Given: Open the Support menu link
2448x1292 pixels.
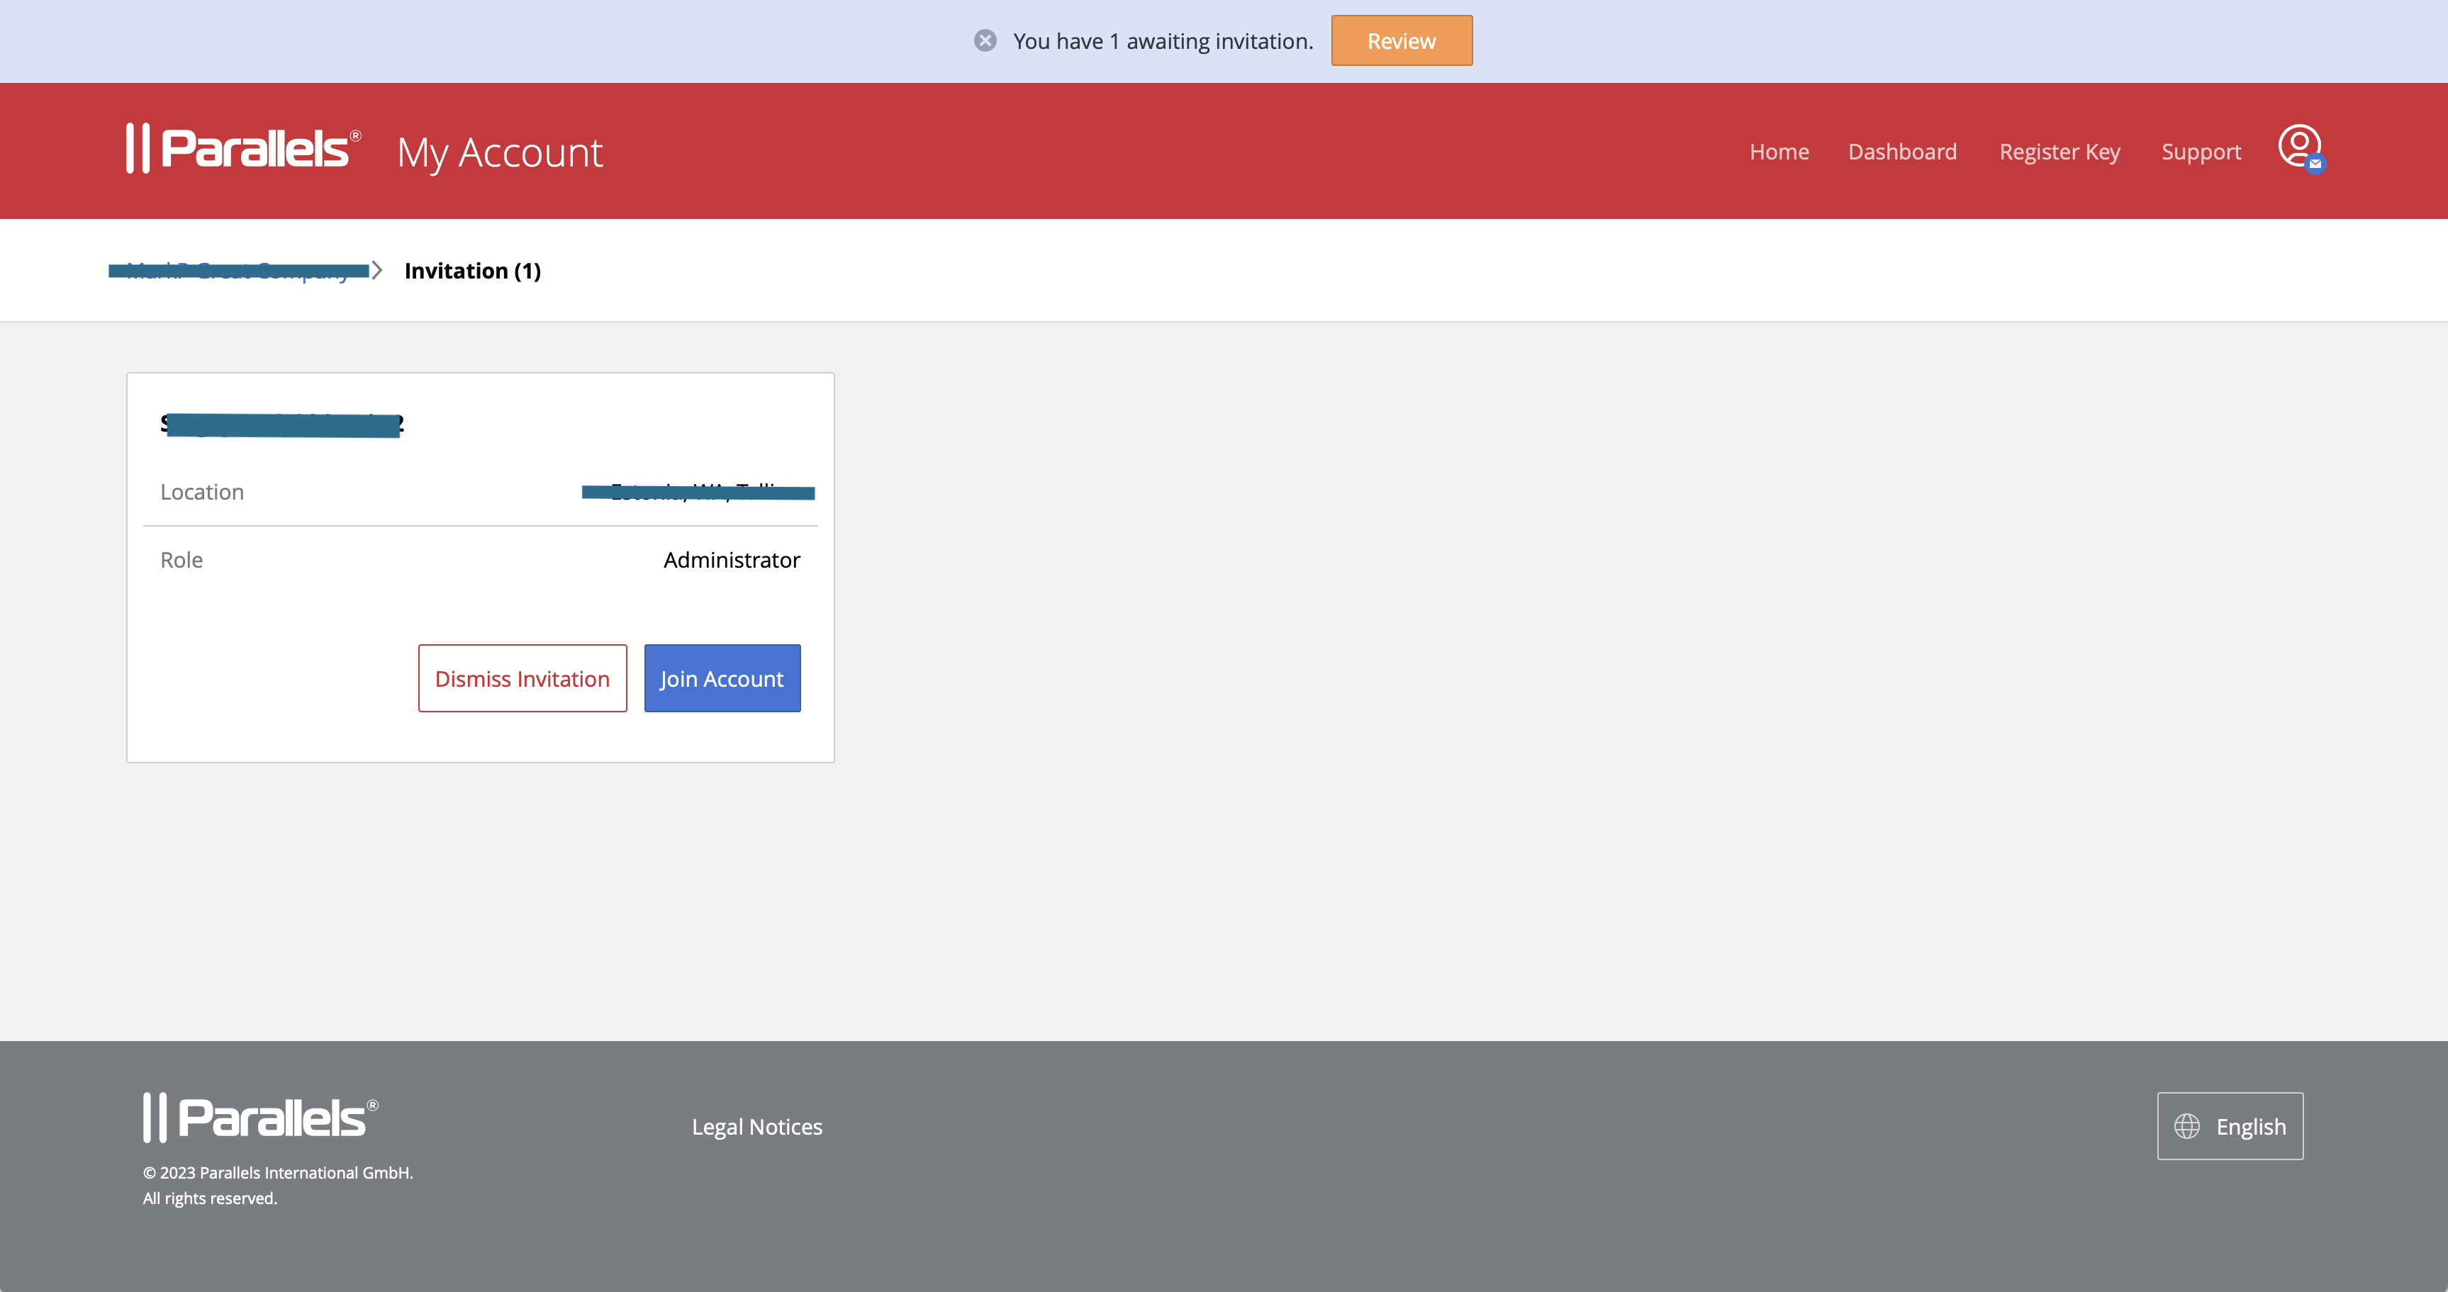Looking at the screenshot, I should pos(2201,152).
